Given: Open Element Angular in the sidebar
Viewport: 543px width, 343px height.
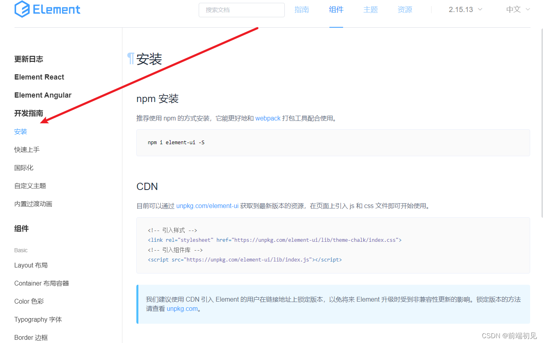Looking at the screenshot, I should pyautogui.click(x=43, y=95).
